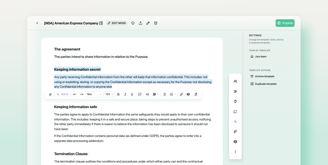The image size is (328, 165).
Task: Insert a link using chain icon
Action: 181,94
